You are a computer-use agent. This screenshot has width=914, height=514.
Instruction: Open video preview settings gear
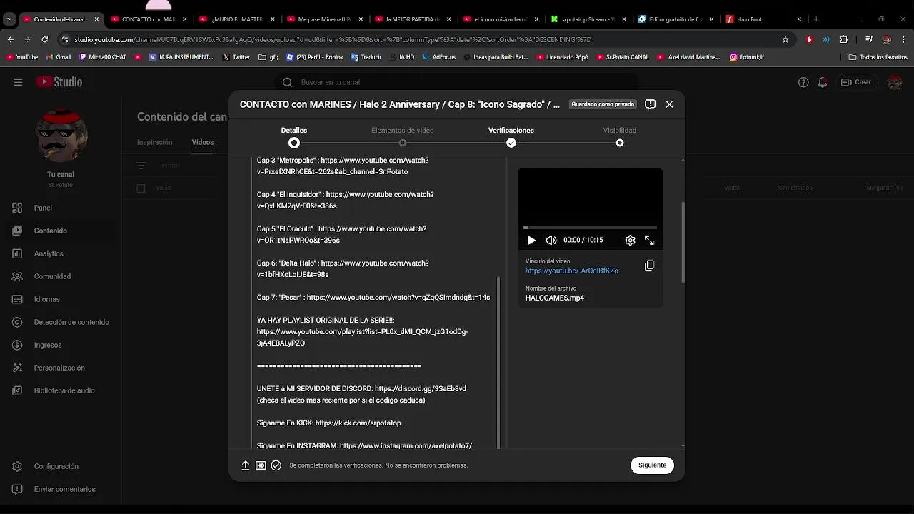[x=630, y=241]
